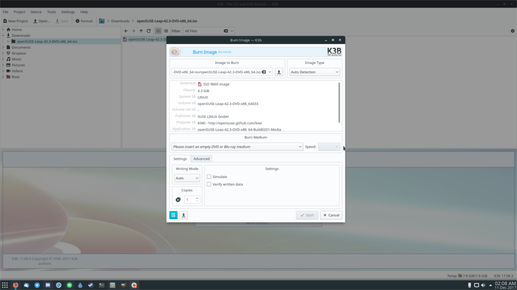The image size is (517, 290).
Task: Click the Format toolbar button
Action: 84,21
